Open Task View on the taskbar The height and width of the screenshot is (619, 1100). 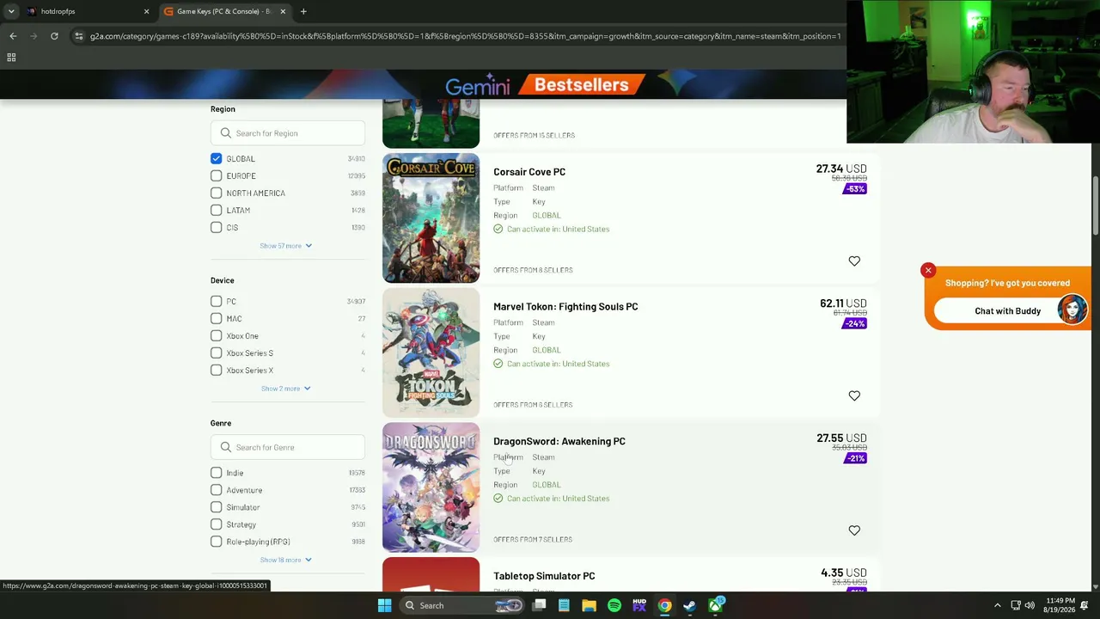(539, 605)
